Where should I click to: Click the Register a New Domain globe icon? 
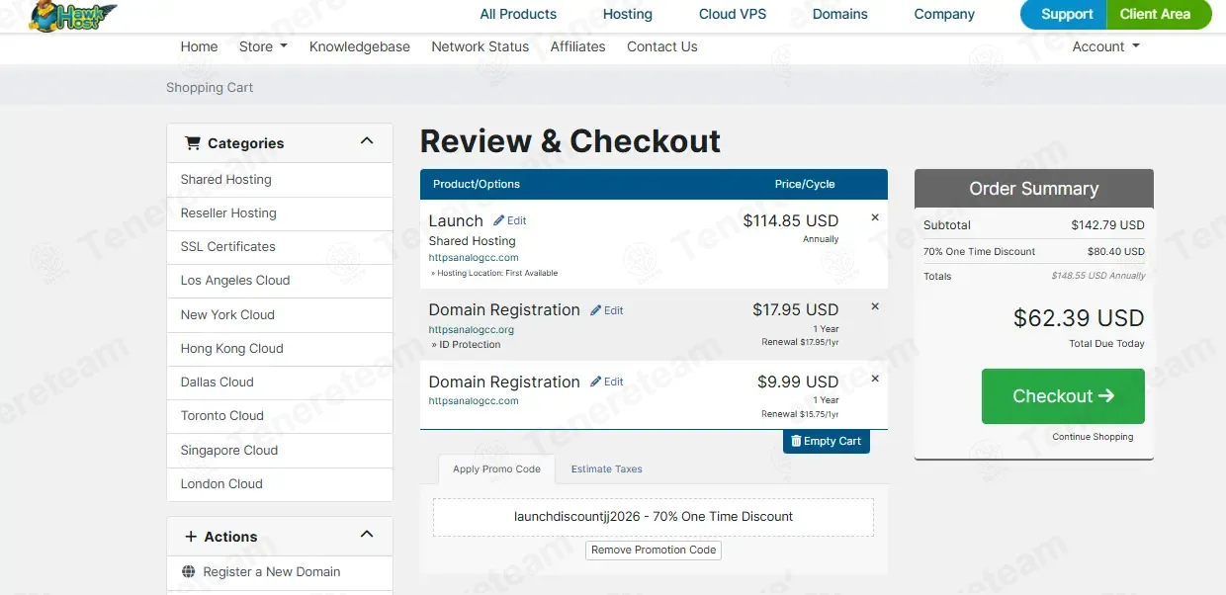coord(189,571)
